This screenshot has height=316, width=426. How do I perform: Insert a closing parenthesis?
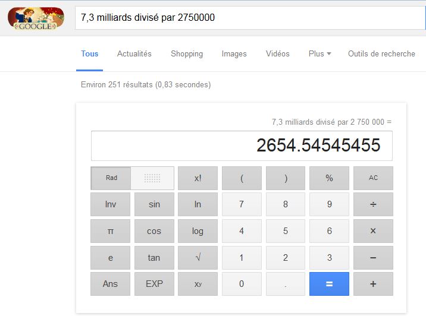pos(286,178)
